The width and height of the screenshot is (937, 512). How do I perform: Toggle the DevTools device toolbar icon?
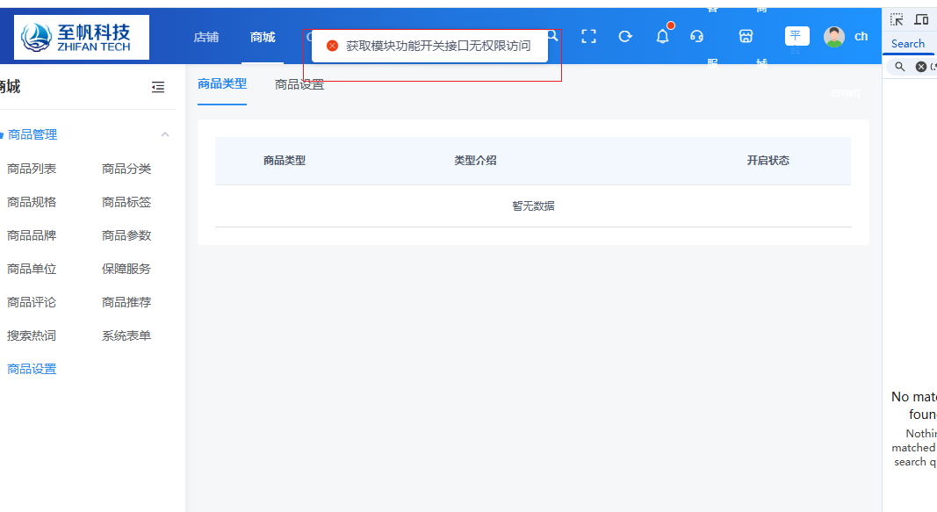tap(921, 19)
